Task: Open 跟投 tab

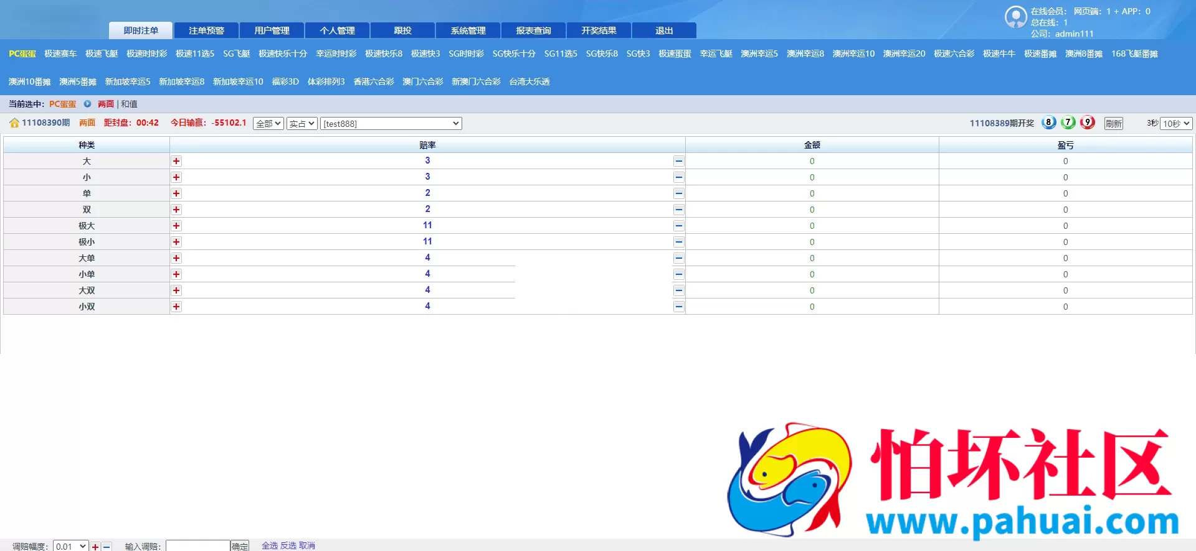Action: click(x=402, y=30)
